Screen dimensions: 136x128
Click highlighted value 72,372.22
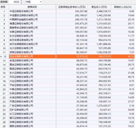[x=82, y=56]
